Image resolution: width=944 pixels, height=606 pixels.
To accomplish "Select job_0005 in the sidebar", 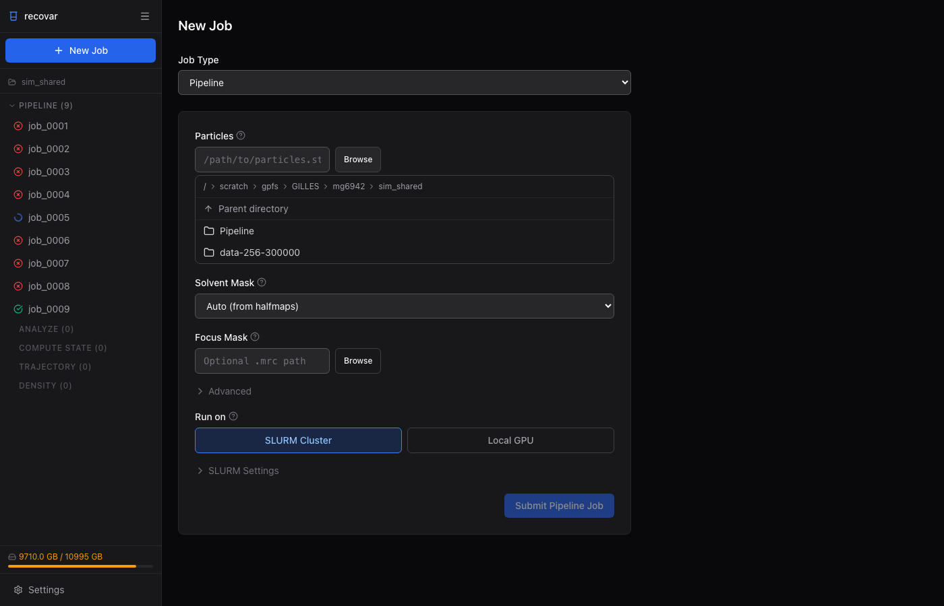I will coord(80,217).
